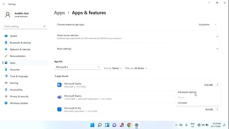The image size is (229, 129).
Task: Click search icon in App list field
Action: [x=99, y=67]
